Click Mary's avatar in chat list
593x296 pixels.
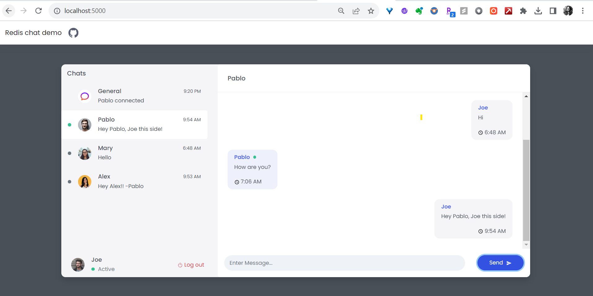pos(85,153)
